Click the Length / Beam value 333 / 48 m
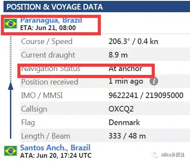Image resolution: width=190 pixels, height=163 pixels. (x=127, y=136)
